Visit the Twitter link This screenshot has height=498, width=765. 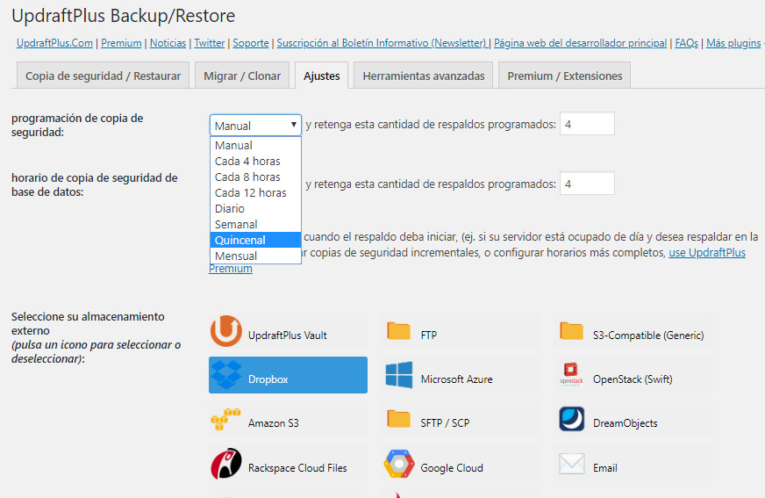pos(210,43)
